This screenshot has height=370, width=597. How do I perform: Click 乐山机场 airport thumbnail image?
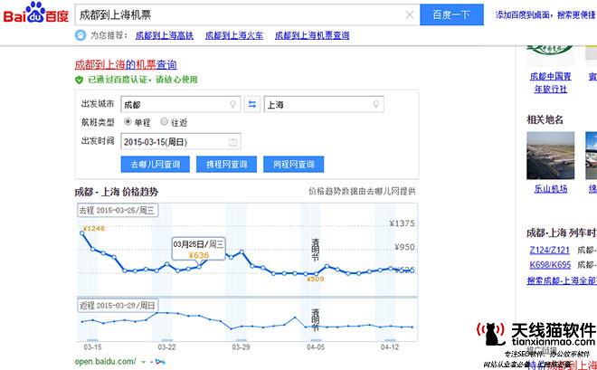pos(551,156)
